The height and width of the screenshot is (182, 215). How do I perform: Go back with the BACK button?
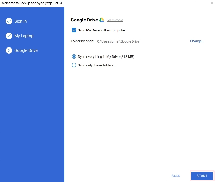point(176,176)
